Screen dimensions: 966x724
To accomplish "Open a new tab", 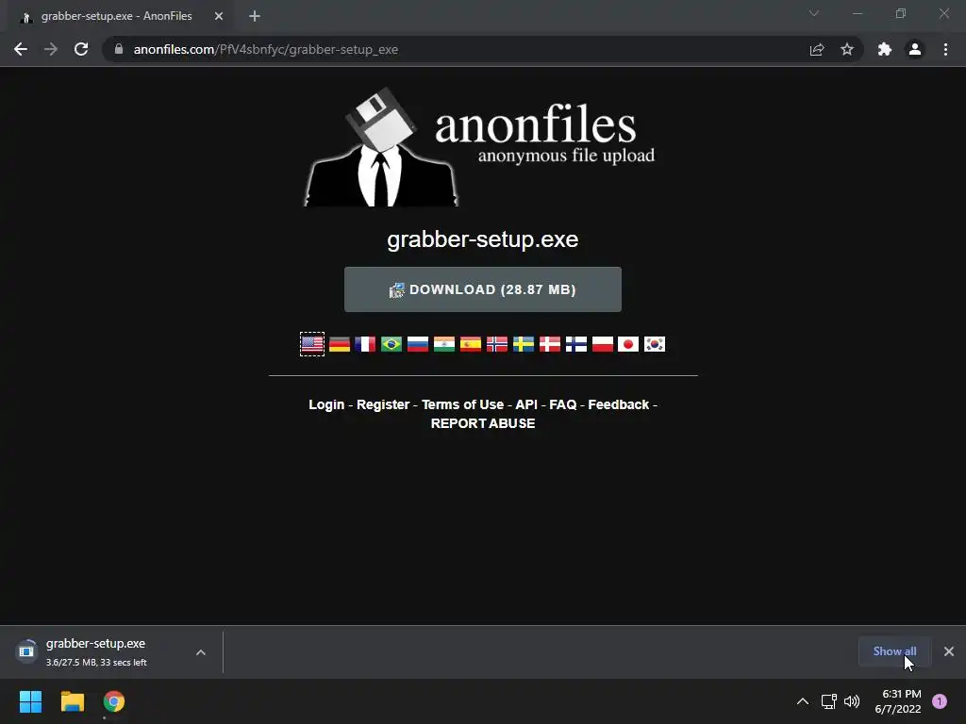I will [x=255, y=16].
